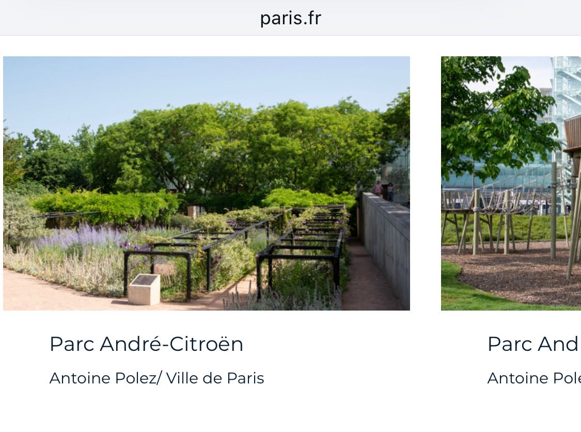Viewport: 581px width, 432px height.
Task: Open the garden photo of Parc André-Citroën
Action: click(x=207, y=183)
